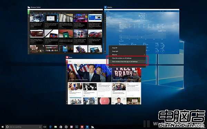This screenshot has height=129, width=207.
Task: Click the Cortana microphone icon
Action: (40, 127)
